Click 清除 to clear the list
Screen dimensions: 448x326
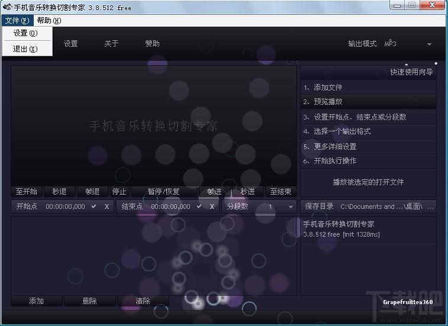(x=143, y=301)
